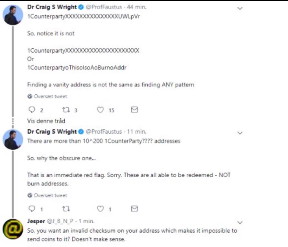Translate first tweet with 'Oversæt tweet'
288x247 pixels.
(47, 96)
